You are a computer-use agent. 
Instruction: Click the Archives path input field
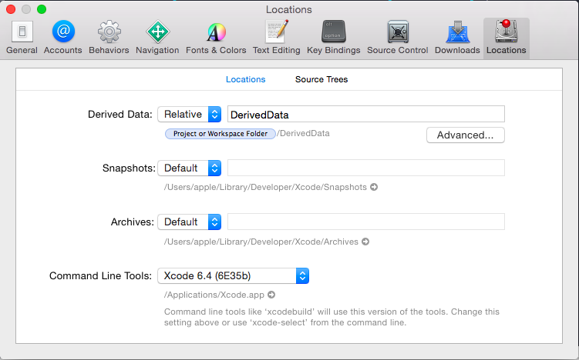coord(366,222)
